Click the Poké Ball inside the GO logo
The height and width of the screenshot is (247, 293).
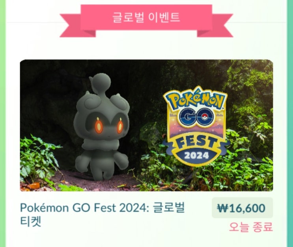pyautogui.click(x=205, y=117)
